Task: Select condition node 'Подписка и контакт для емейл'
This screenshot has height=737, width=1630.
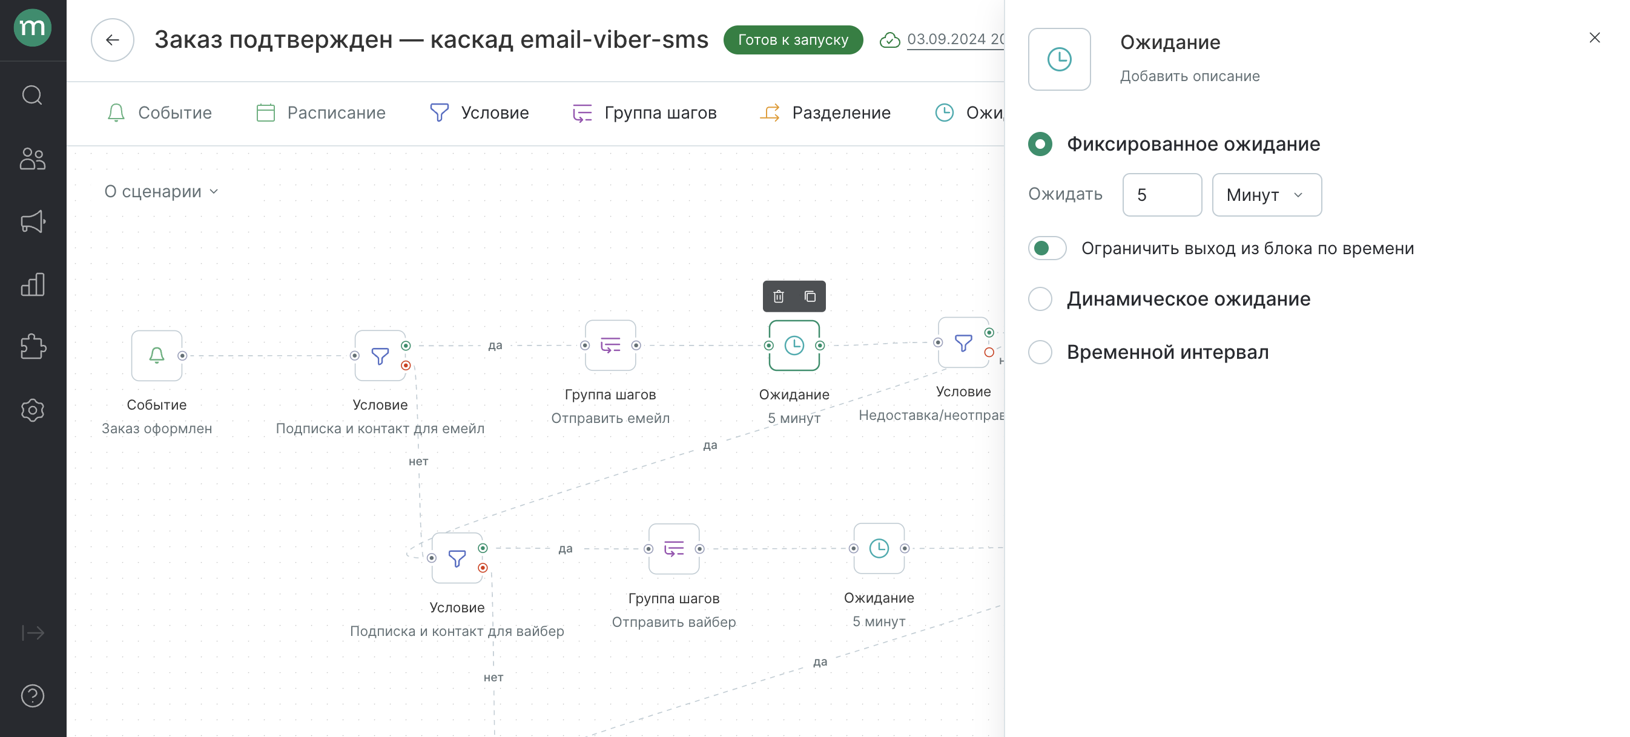Action: point(380,355)
